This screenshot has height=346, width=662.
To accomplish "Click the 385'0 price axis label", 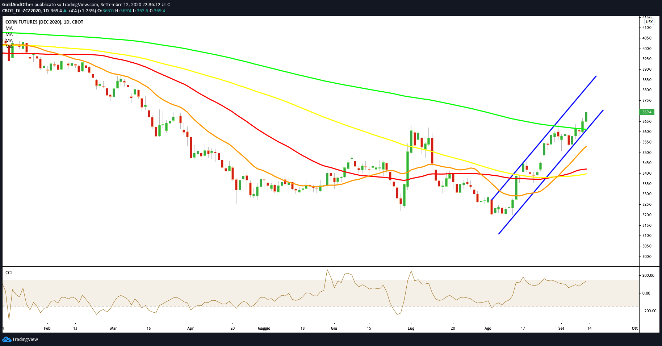I will (647, 80).
